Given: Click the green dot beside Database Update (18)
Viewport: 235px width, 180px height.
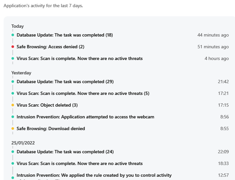Looking at the screenshot, I should click(13, 35).
